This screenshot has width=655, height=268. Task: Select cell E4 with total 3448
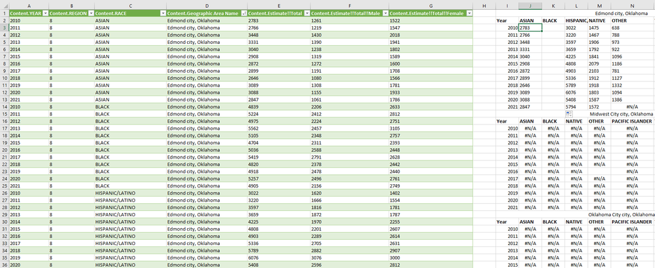[x=279, y=35]
